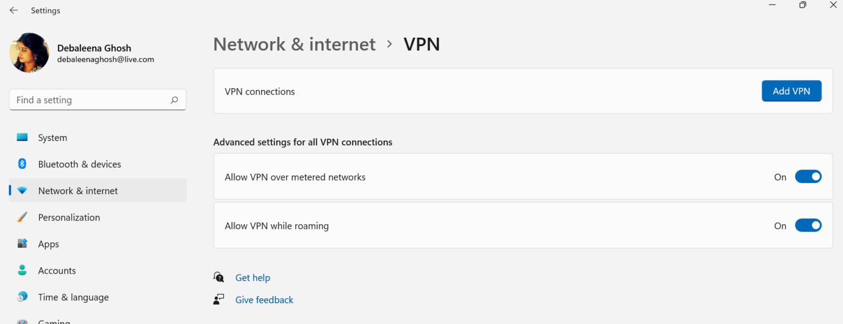
Task: Open Time & language settings icon
Action: 22,297
